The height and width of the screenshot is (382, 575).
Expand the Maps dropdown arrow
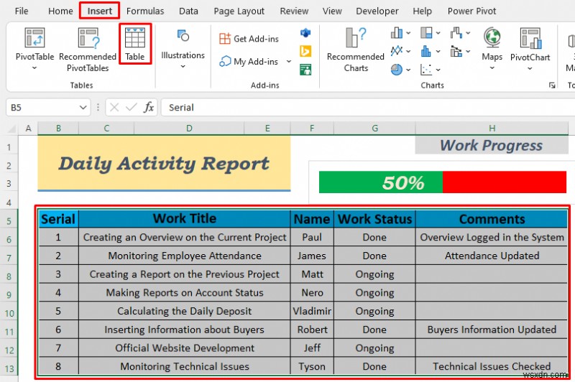[x=492, y=68]
